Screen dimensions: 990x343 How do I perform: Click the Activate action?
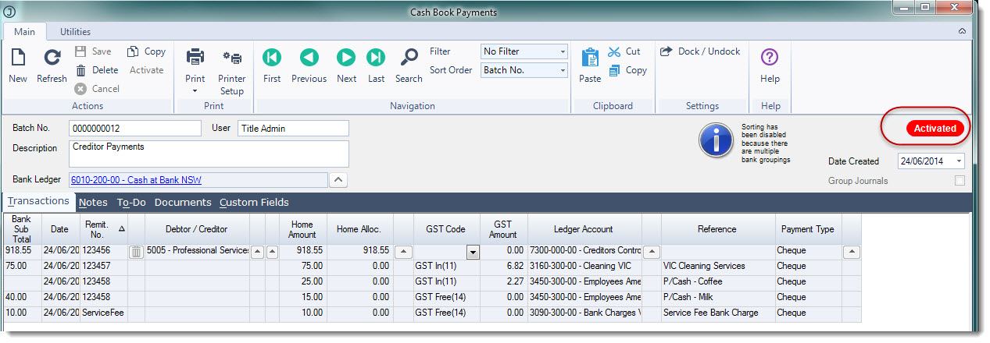coord(146,70)
